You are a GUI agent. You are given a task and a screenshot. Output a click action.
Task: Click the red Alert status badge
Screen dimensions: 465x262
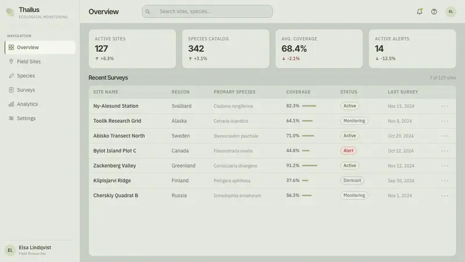click(x=348, y=151)
